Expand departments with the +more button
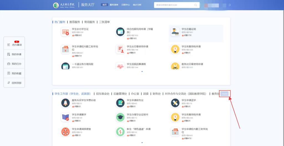Viewport: 284px width, 146px height. tap(225, 94)
